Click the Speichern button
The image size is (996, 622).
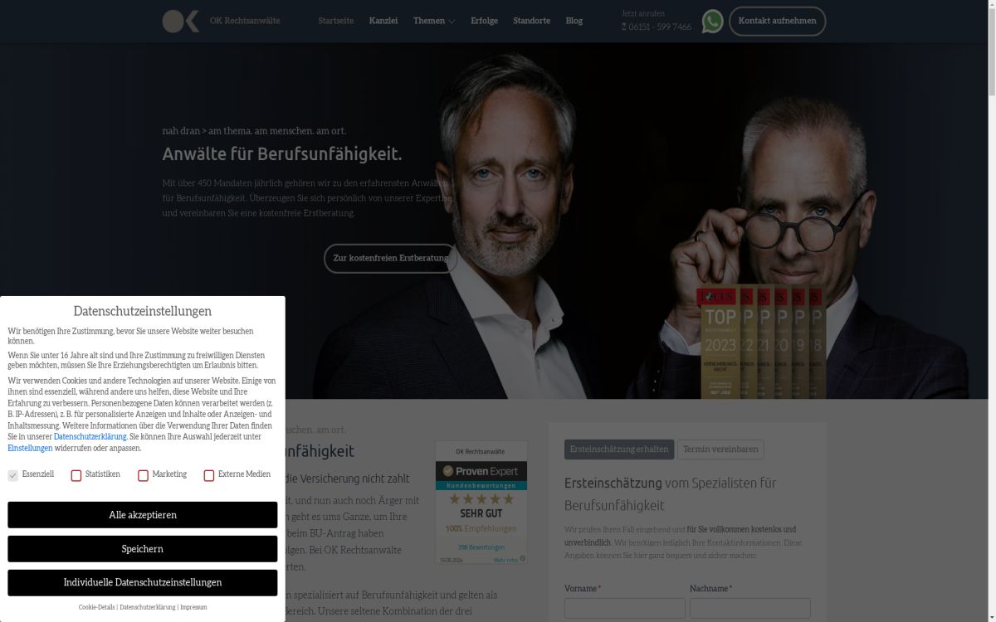[143, 549]
